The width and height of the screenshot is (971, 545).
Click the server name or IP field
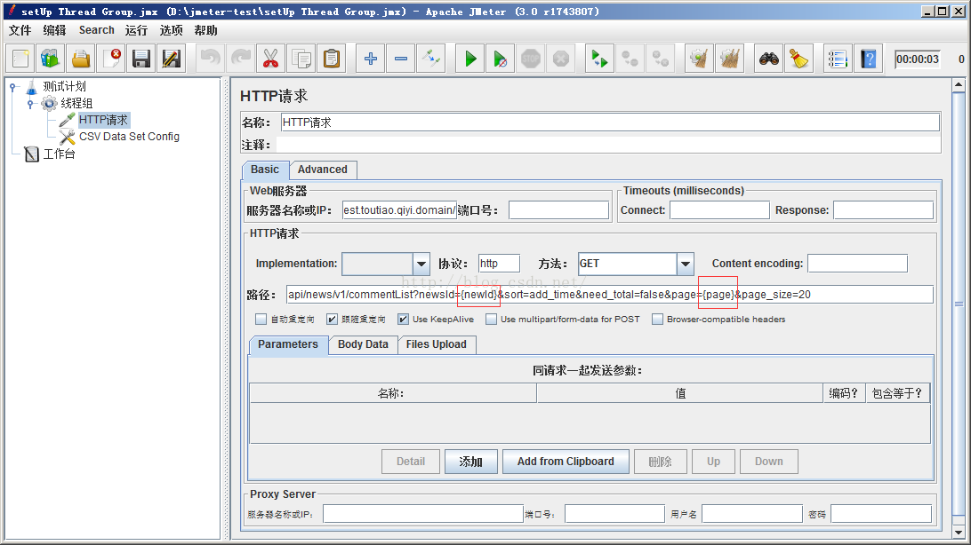pos(399,210)
